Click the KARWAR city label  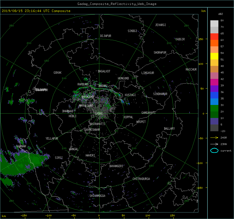click(21, 146)
